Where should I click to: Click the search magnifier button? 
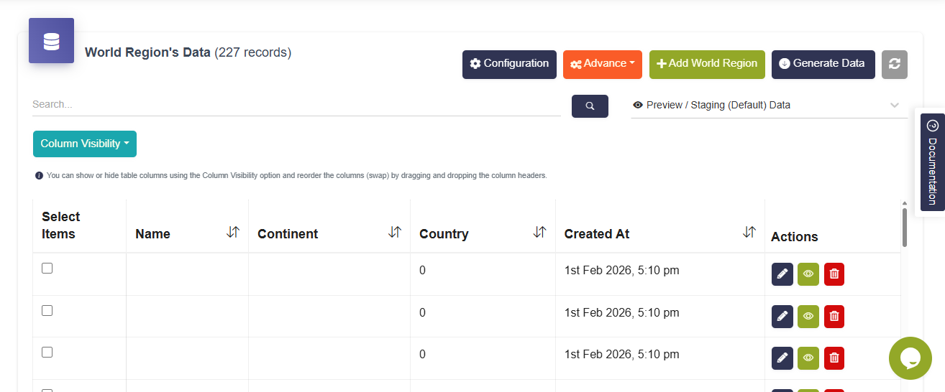(590, 106)
